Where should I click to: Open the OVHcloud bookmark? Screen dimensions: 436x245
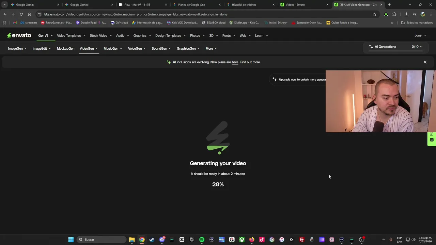[x=120, y=23]
